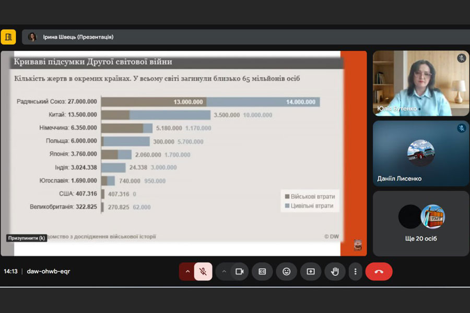Click the Югославія: 1.690.000 row label
Viewport: 470px width, 313px height.
pyautogui.click(x=68, y=180)
